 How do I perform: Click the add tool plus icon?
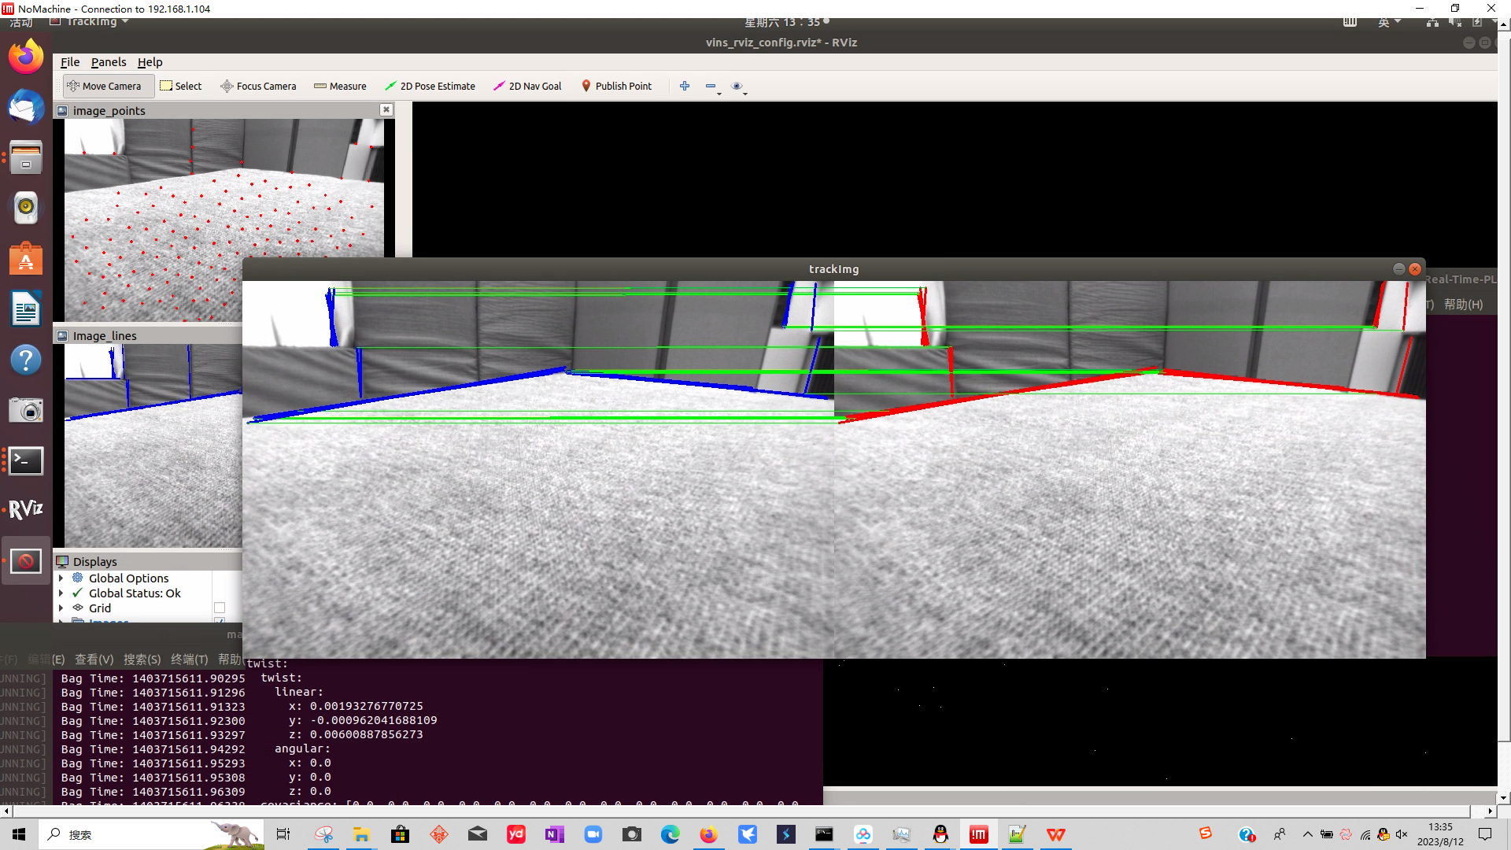[x=685, y=86]
